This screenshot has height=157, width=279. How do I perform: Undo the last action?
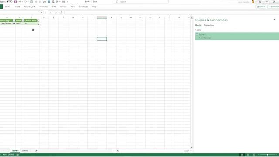[x=20, y=2]
